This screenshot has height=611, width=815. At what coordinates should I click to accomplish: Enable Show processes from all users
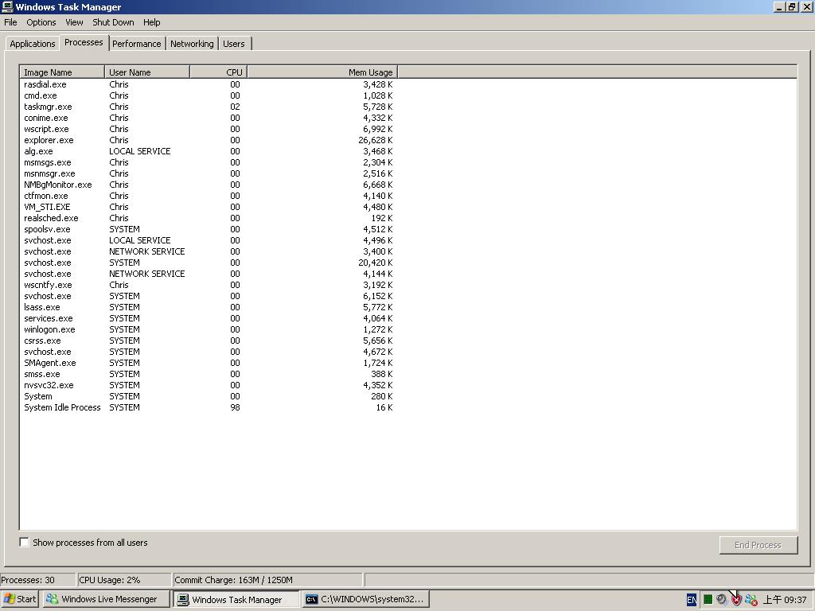pyautogui.click(x=25, y=543)
